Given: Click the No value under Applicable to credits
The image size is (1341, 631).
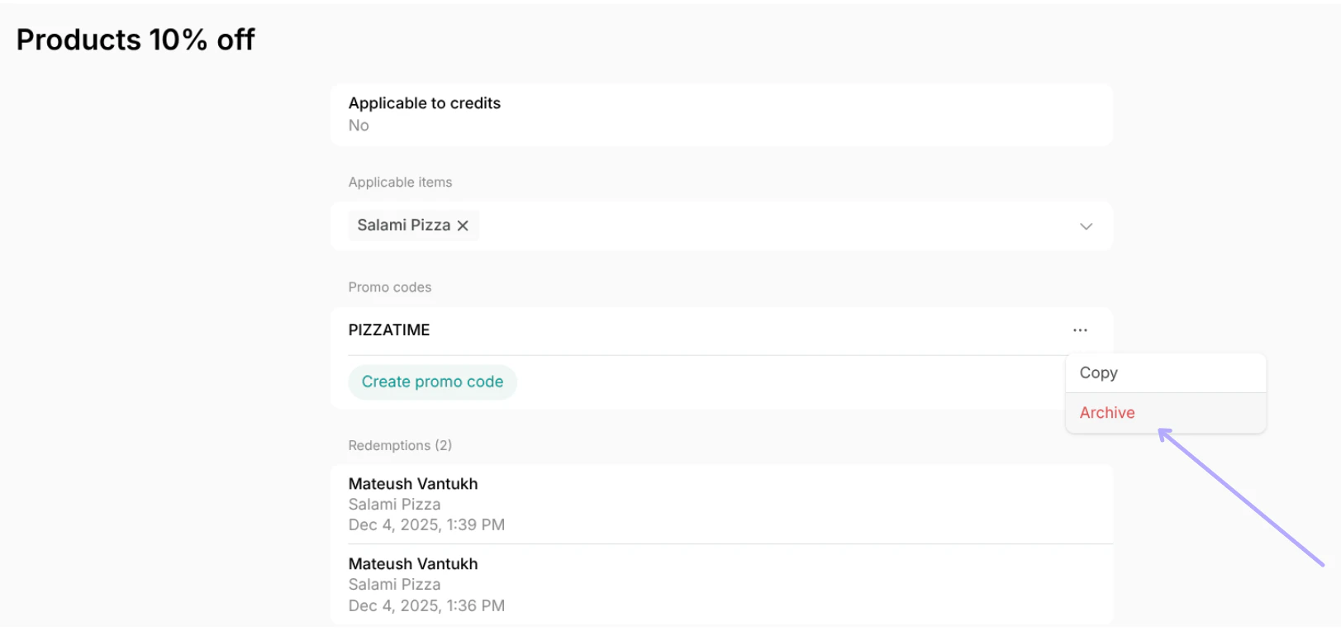Looking at the screenshot, I should [359, 126].
